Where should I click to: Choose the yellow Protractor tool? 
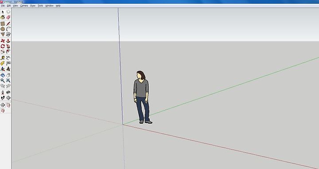click(3, 63)
